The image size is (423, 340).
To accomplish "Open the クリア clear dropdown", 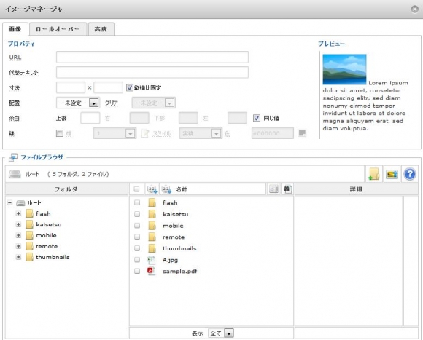I will (x=153, y=103).
